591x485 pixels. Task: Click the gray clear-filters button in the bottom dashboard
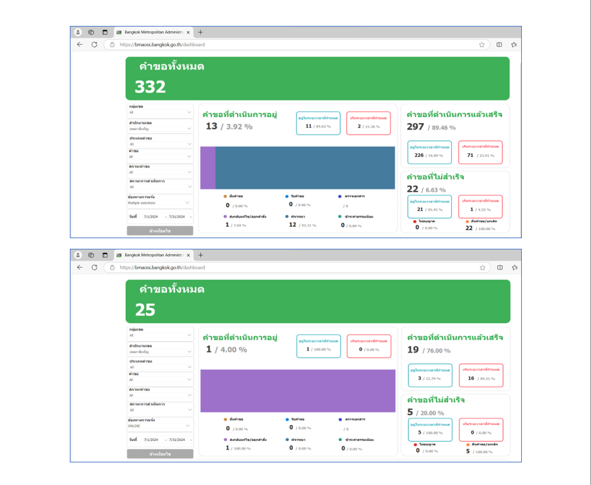pos(160,454)
